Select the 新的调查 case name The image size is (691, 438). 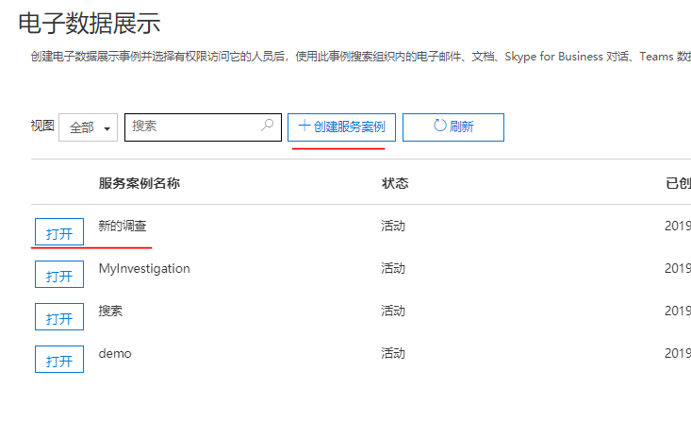point(122,226)
